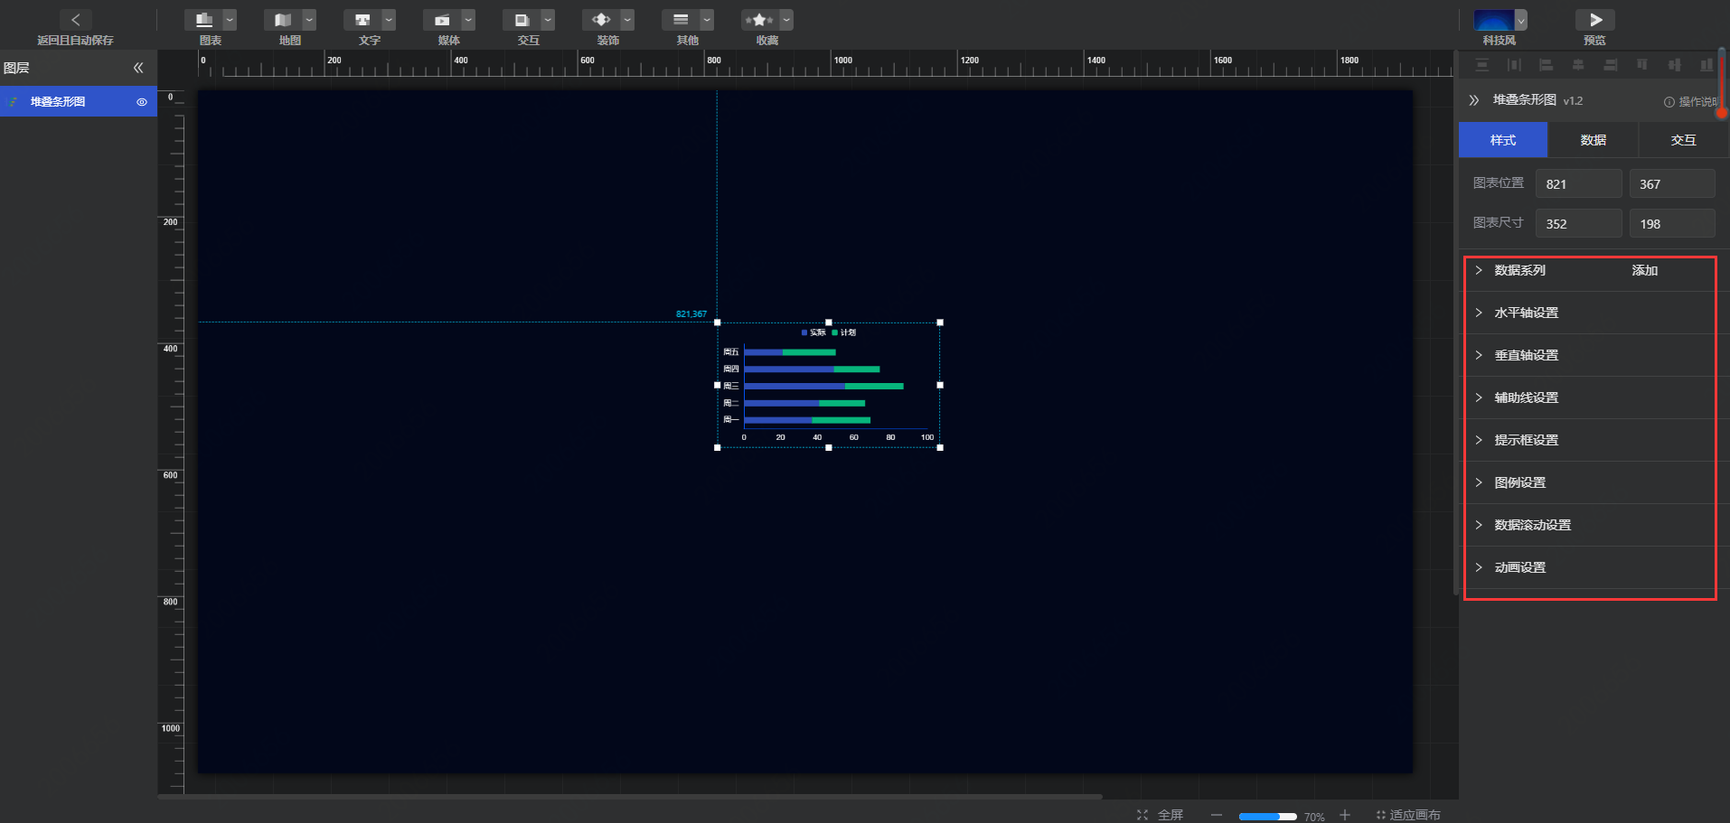Click 添加 to add a data series
Screen dimensions: 1730x823
(x=1645, y=270)
